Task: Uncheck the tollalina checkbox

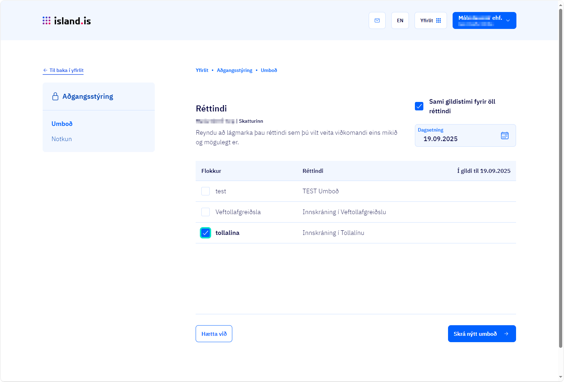Action: [x=206, y=233]
